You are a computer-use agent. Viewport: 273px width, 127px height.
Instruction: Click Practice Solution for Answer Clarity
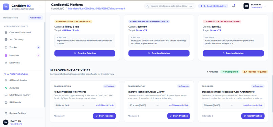click(x=159, y=53)
